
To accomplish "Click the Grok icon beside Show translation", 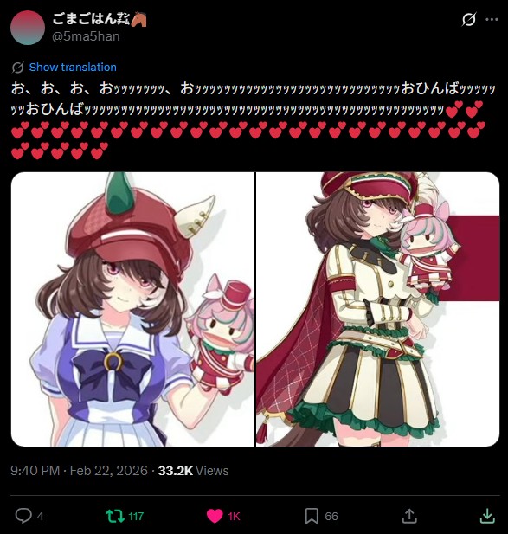I will pos(17,68).
